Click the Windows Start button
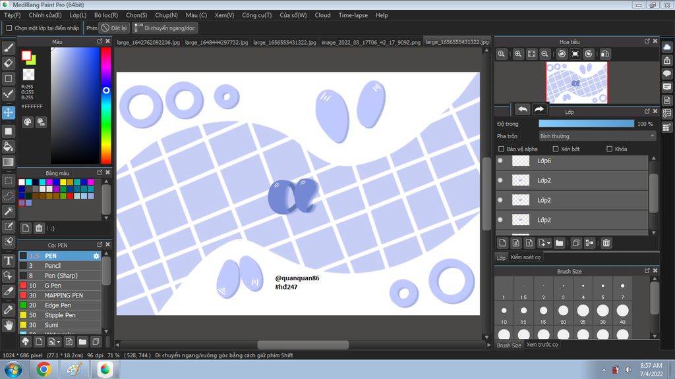 (x=13, y=369)
